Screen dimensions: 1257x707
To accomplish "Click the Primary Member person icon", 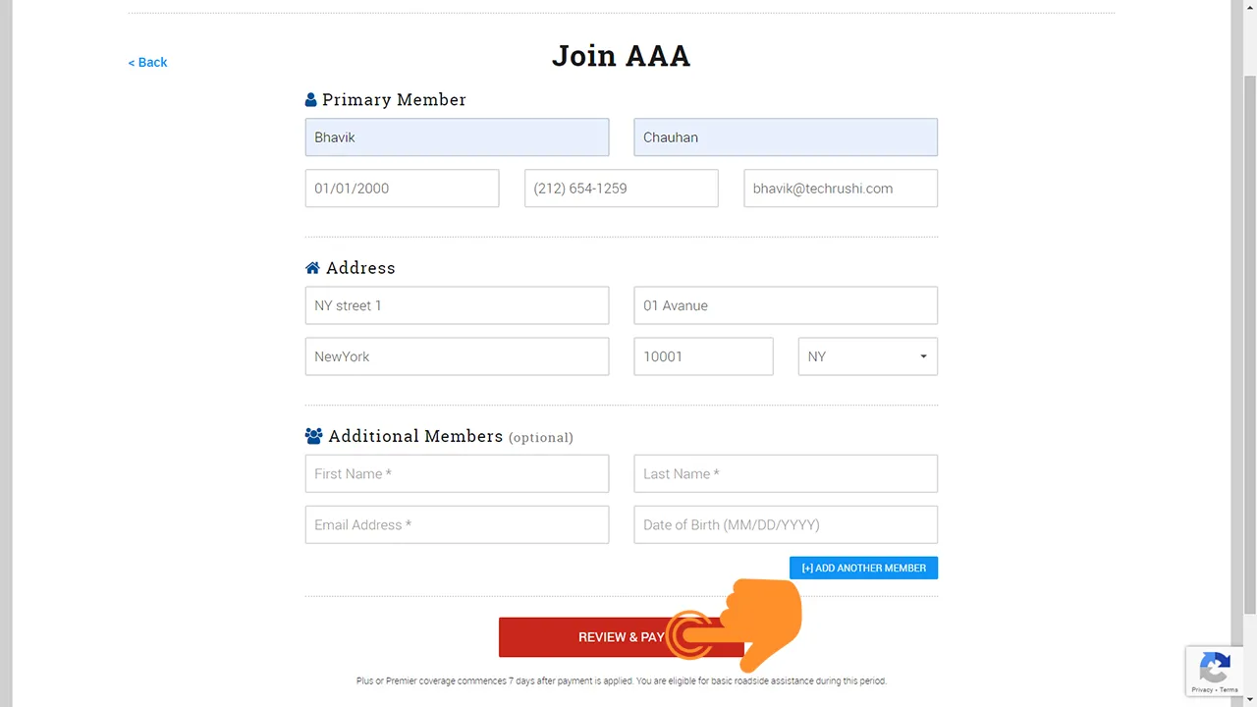I will click(x=311, y=100).
